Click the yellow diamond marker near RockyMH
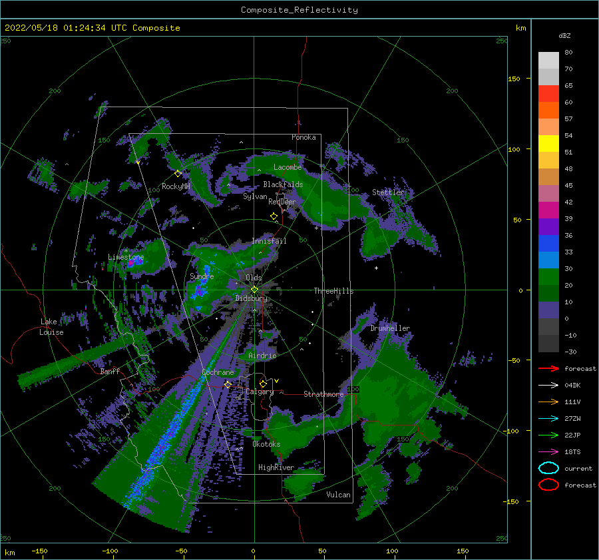599x560 pixels. (x=178, y=174)
